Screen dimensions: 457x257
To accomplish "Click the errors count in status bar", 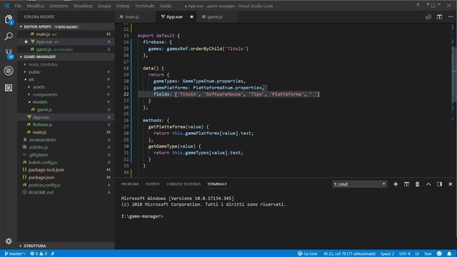I will [34, 254].
